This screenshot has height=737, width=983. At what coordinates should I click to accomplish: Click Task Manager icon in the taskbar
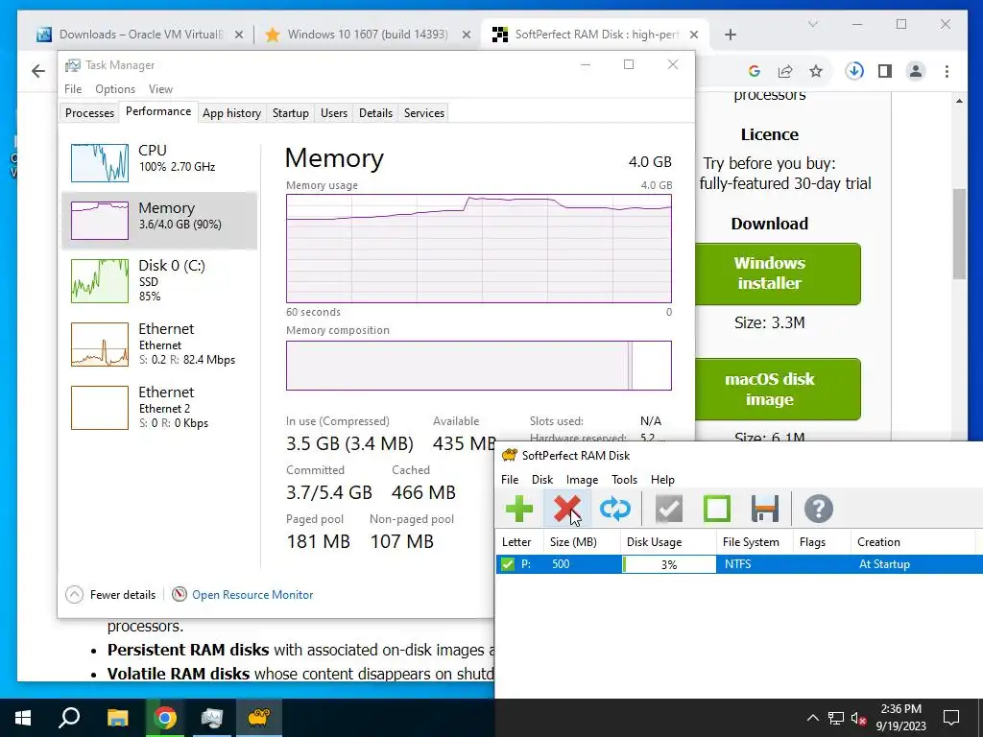tap(212, 718)
